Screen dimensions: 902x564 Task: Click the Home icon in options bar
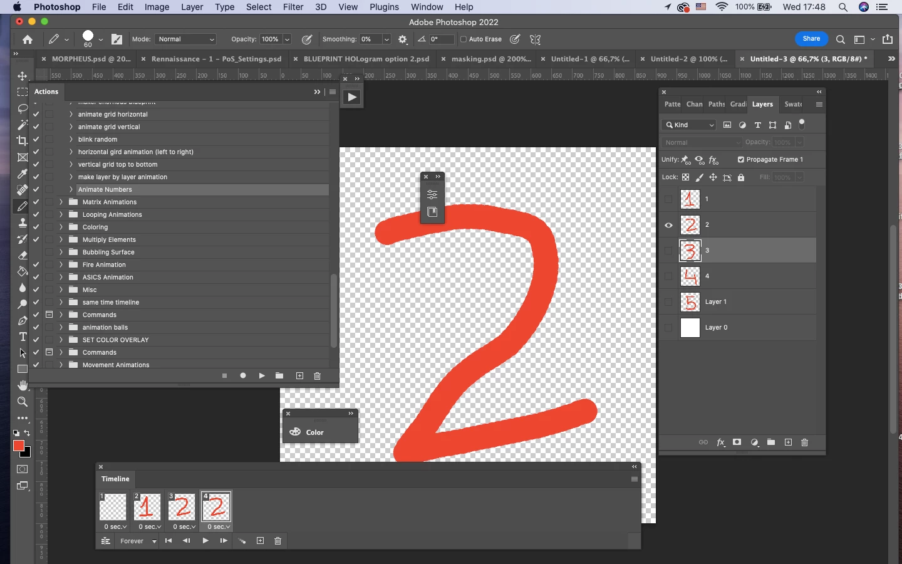[28, 39]
